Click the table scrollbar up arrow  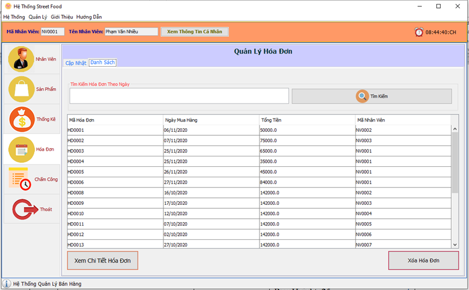tap(455, 129)
